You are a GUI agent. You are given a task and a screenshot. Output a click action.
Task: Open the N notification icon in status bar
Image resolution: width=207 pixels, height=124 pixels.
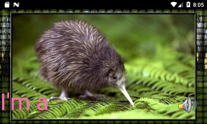[16, 5]
